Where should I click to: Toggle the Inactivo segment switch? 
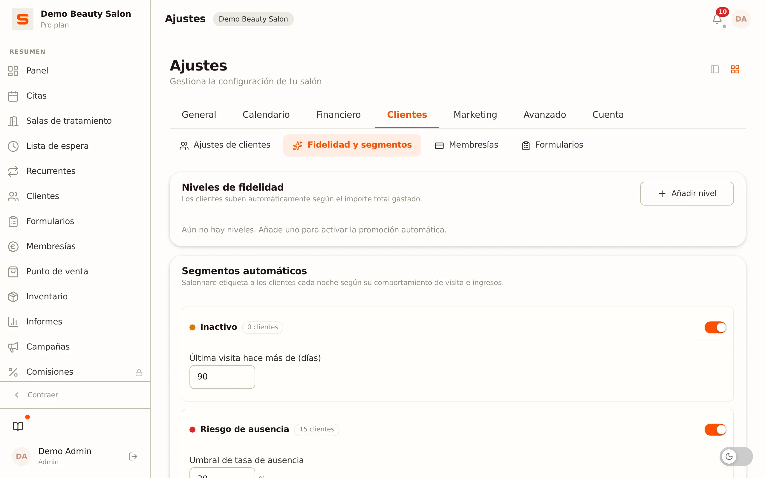[715, 327]
